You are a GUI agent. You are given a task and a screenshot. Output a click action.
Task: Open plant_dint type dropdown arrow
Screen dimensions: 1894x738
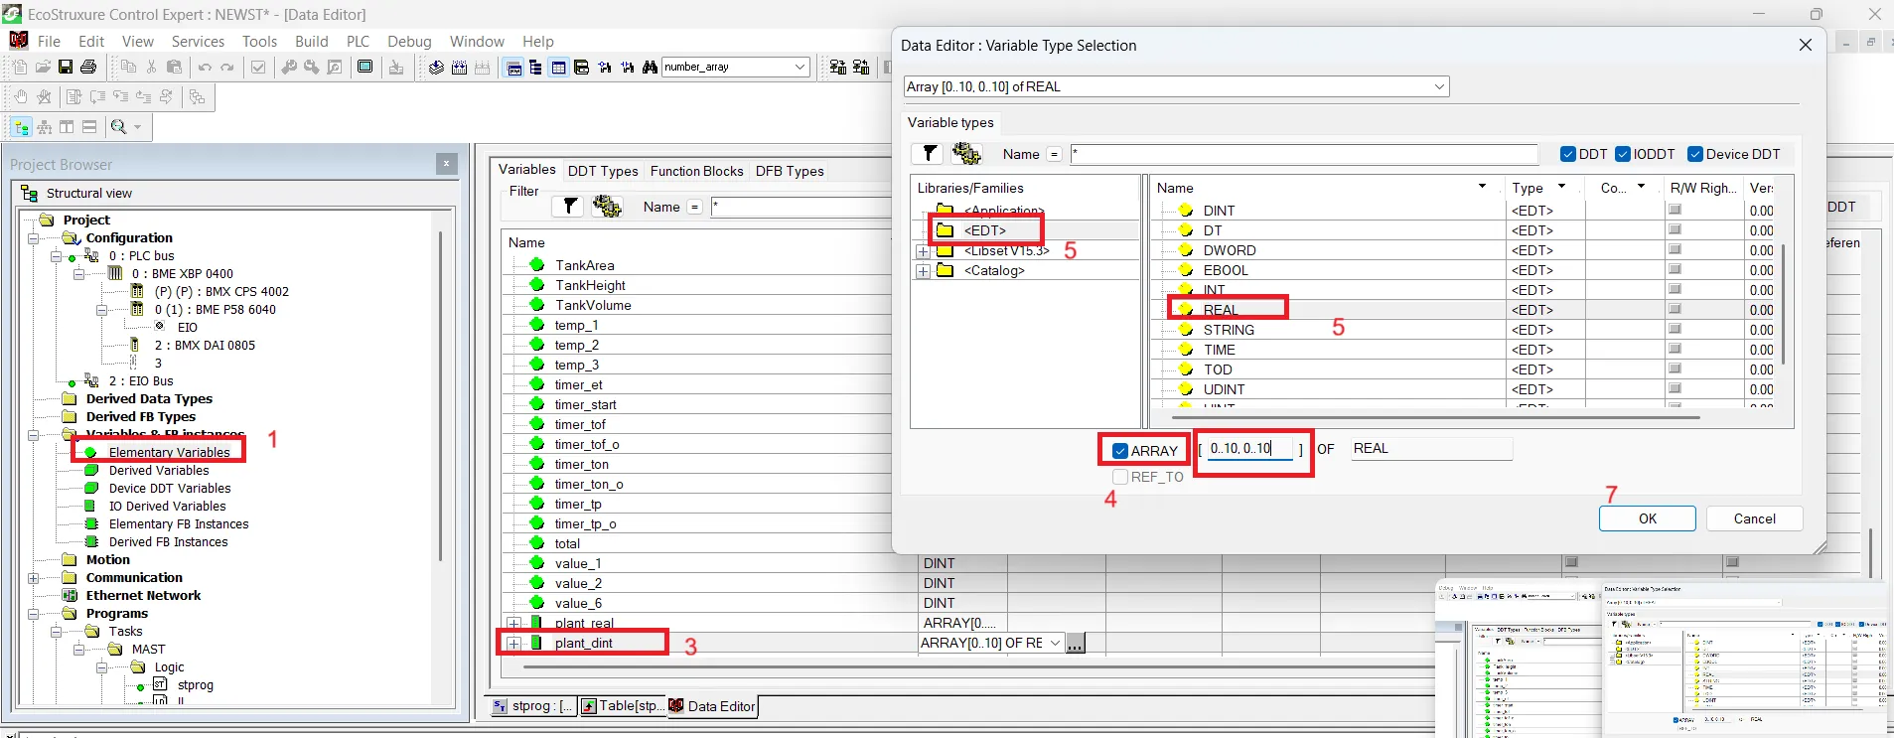[x=1055, y=643]
